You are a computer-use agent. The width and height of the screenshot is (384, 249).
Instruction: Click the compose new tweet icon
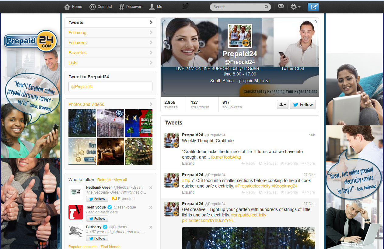313,7
